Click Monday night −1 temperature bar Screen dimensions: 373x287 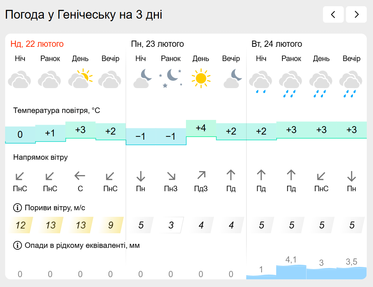pyautogui.click(x=141, y=137)
